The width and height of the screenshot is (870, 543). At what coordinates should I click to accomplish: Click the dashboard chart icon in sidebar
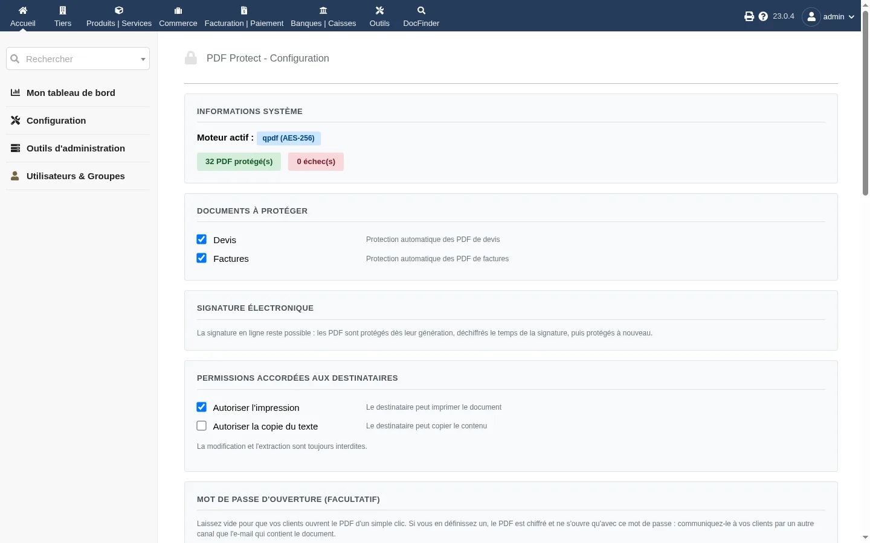tap(16, 92)
